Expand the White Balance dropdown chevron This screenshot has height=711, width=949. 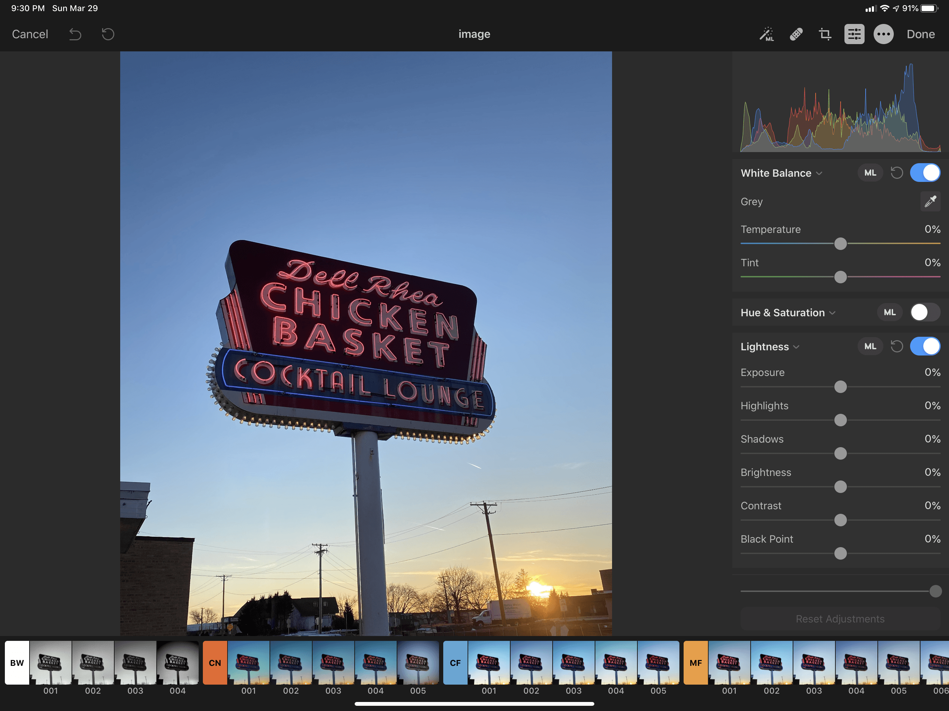819,173
